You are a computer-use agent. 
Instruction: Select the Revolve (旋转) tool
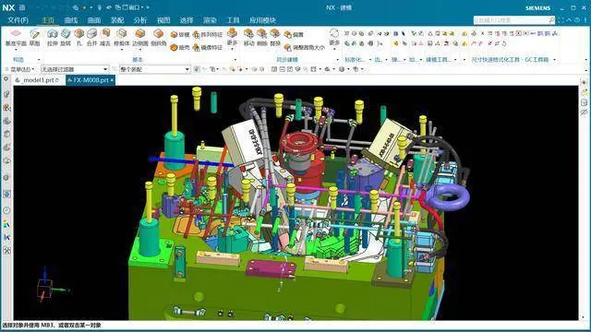pos(66,37)
